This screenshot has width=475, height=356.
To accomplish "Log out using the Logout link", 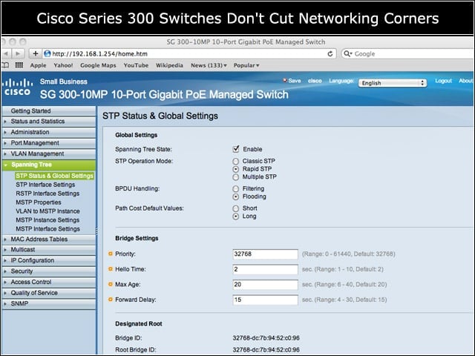I will (444, 81).
